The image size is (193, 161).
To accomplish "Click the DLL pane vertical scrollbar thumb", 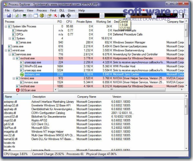I will point(186,106).
